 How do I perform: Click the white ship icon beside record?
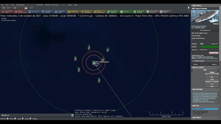(x=26, y=8)
